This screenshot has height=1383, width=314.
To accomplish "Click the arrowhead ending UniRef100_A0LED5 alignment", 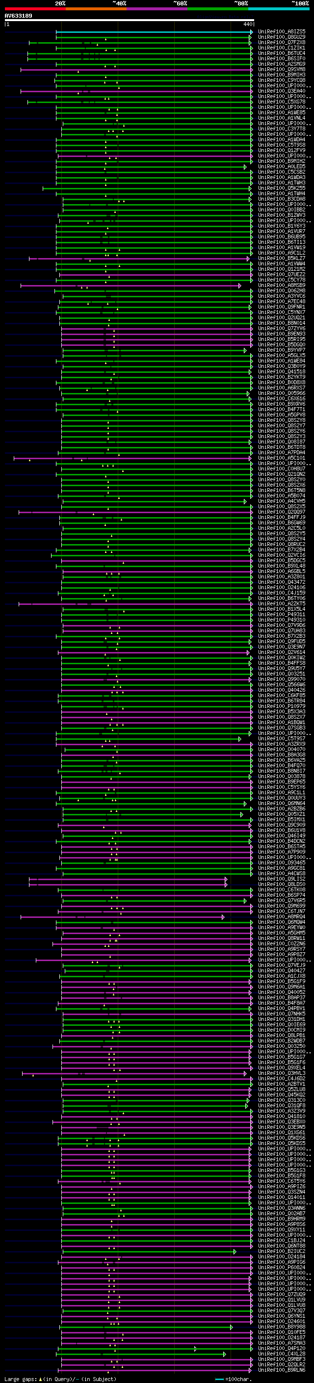I will [245, 167].
